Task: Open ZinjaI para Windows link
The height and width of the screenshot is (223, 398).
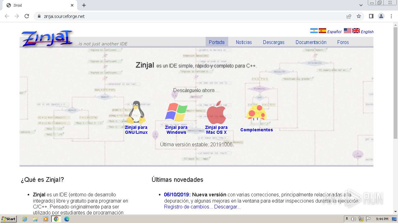Action: (x=176, y=130)
